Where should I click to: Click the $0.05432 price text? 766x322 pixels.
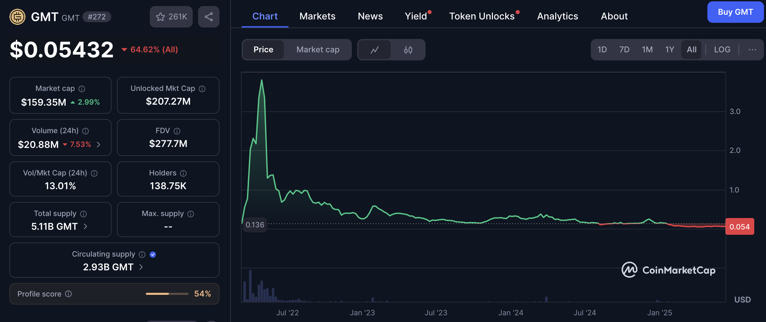[62, 50]
